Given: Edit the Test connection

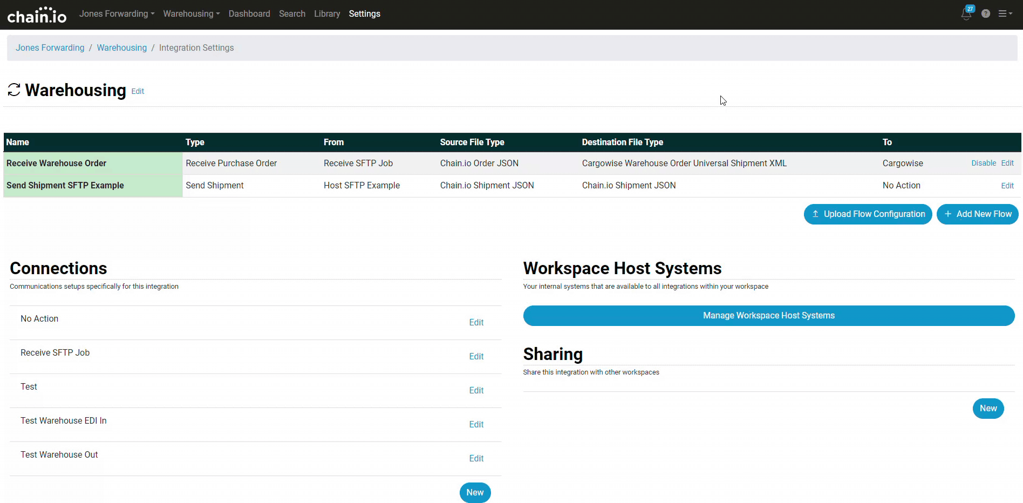Looking at the screenshot, I should click(x=476, y=390).
